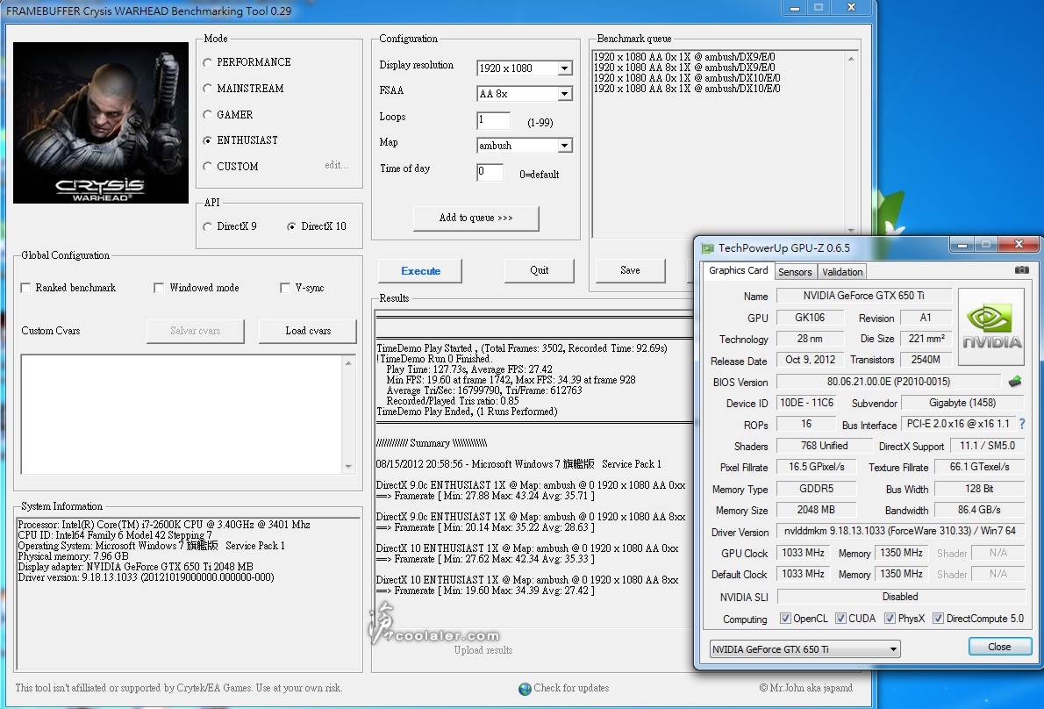Image resolution: width=1044 pixels, height=709 pixels.
Task: Click the Crysis Warhead cover image
Action: click(101, 123)
